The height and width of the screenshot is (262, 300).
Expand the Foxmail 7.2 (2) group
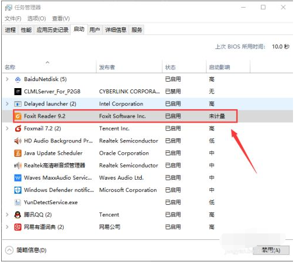click(x=7, y=128)
